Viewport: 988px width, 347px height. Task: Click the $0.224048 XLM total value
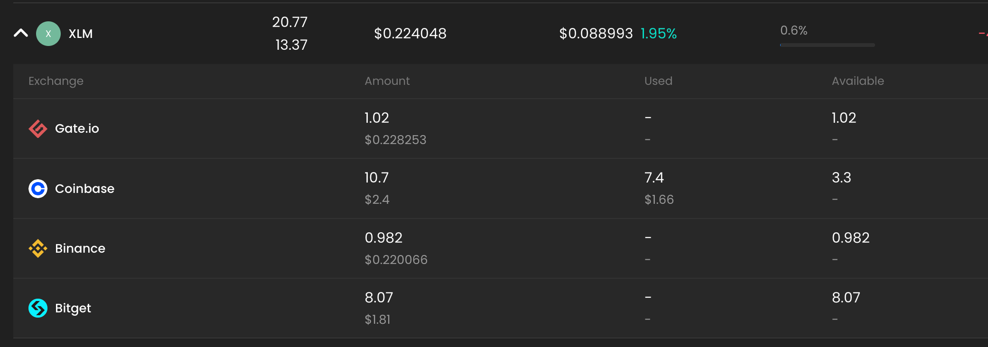click(410, 34)
